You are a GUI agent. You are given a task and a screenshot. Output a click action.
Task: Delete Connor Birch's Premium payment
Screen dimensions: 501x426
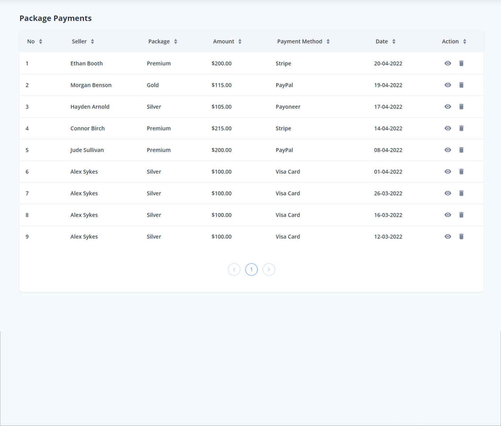pos(461,128)
